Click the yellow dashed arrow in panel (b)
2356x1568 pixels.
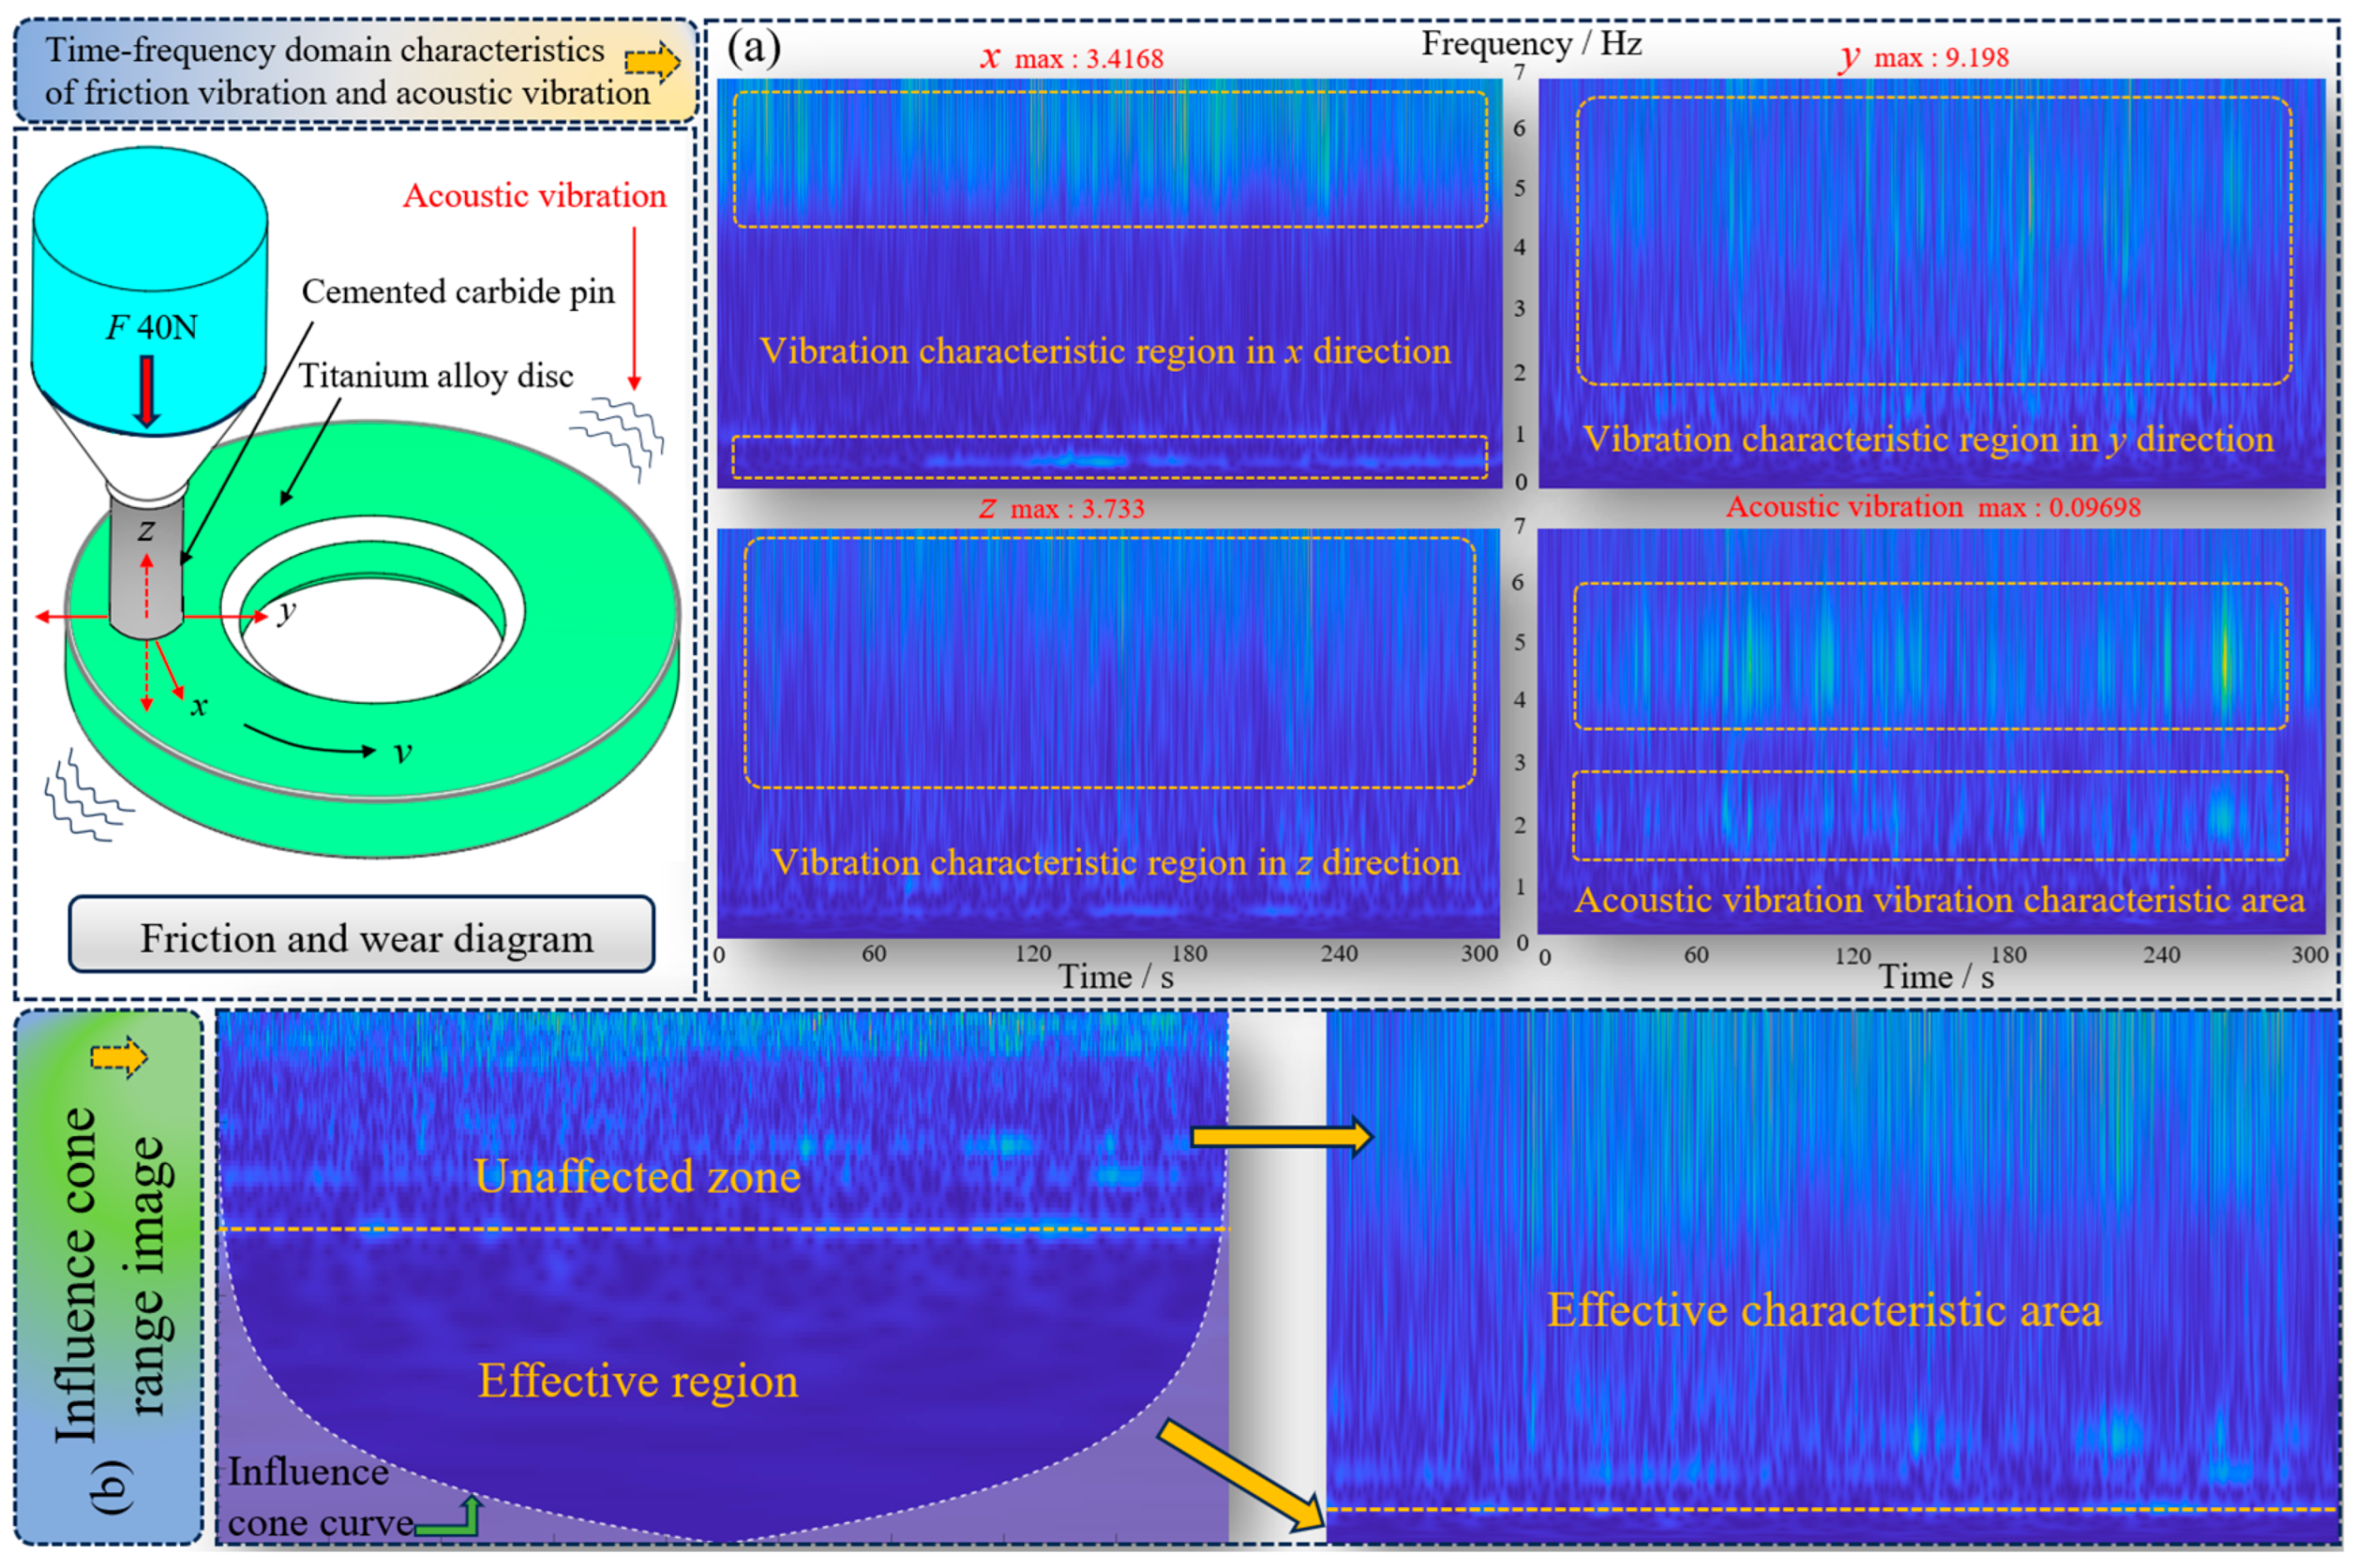119,1058
